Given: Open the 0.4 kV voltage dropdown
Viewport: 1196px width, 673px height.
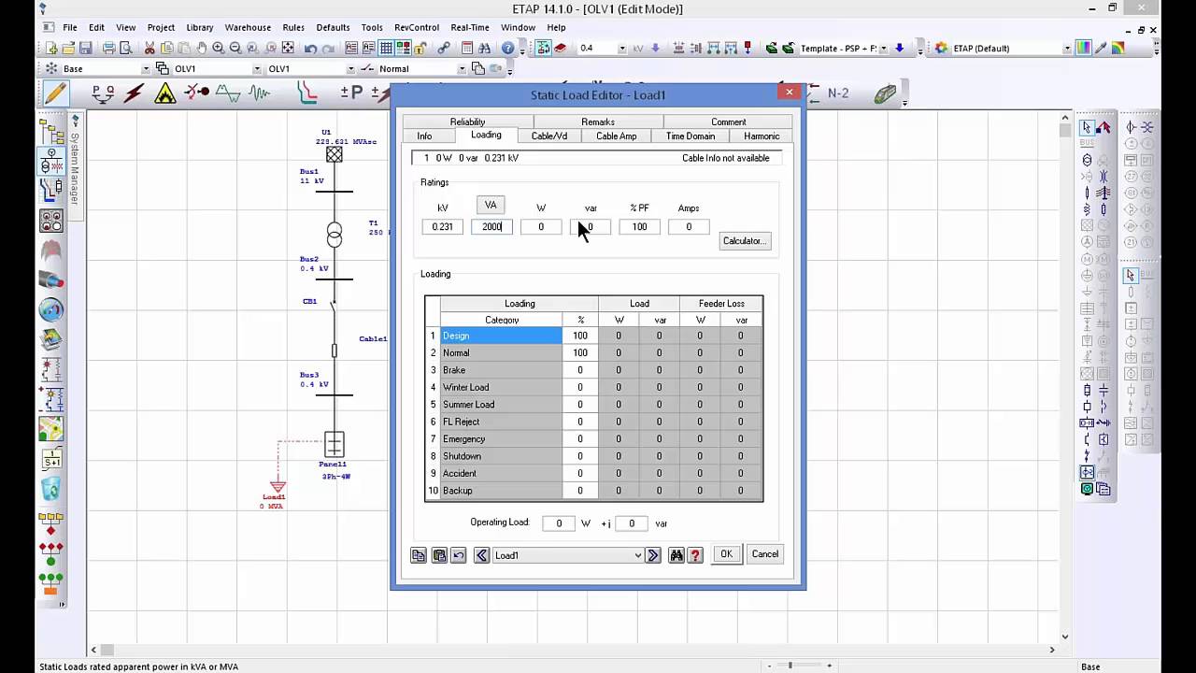Looking at the screenshot, I should (x=621, y=48).
